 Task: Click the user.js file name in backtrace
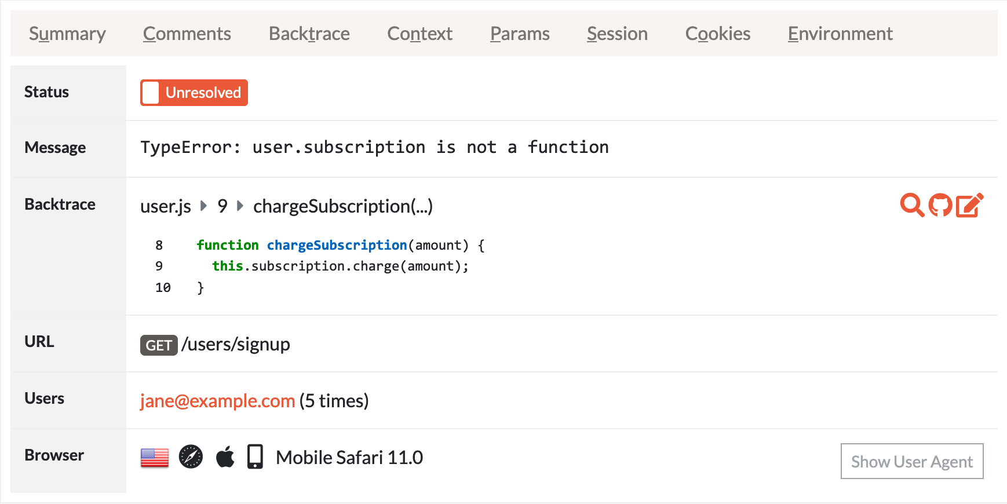(x=166, y=206)
